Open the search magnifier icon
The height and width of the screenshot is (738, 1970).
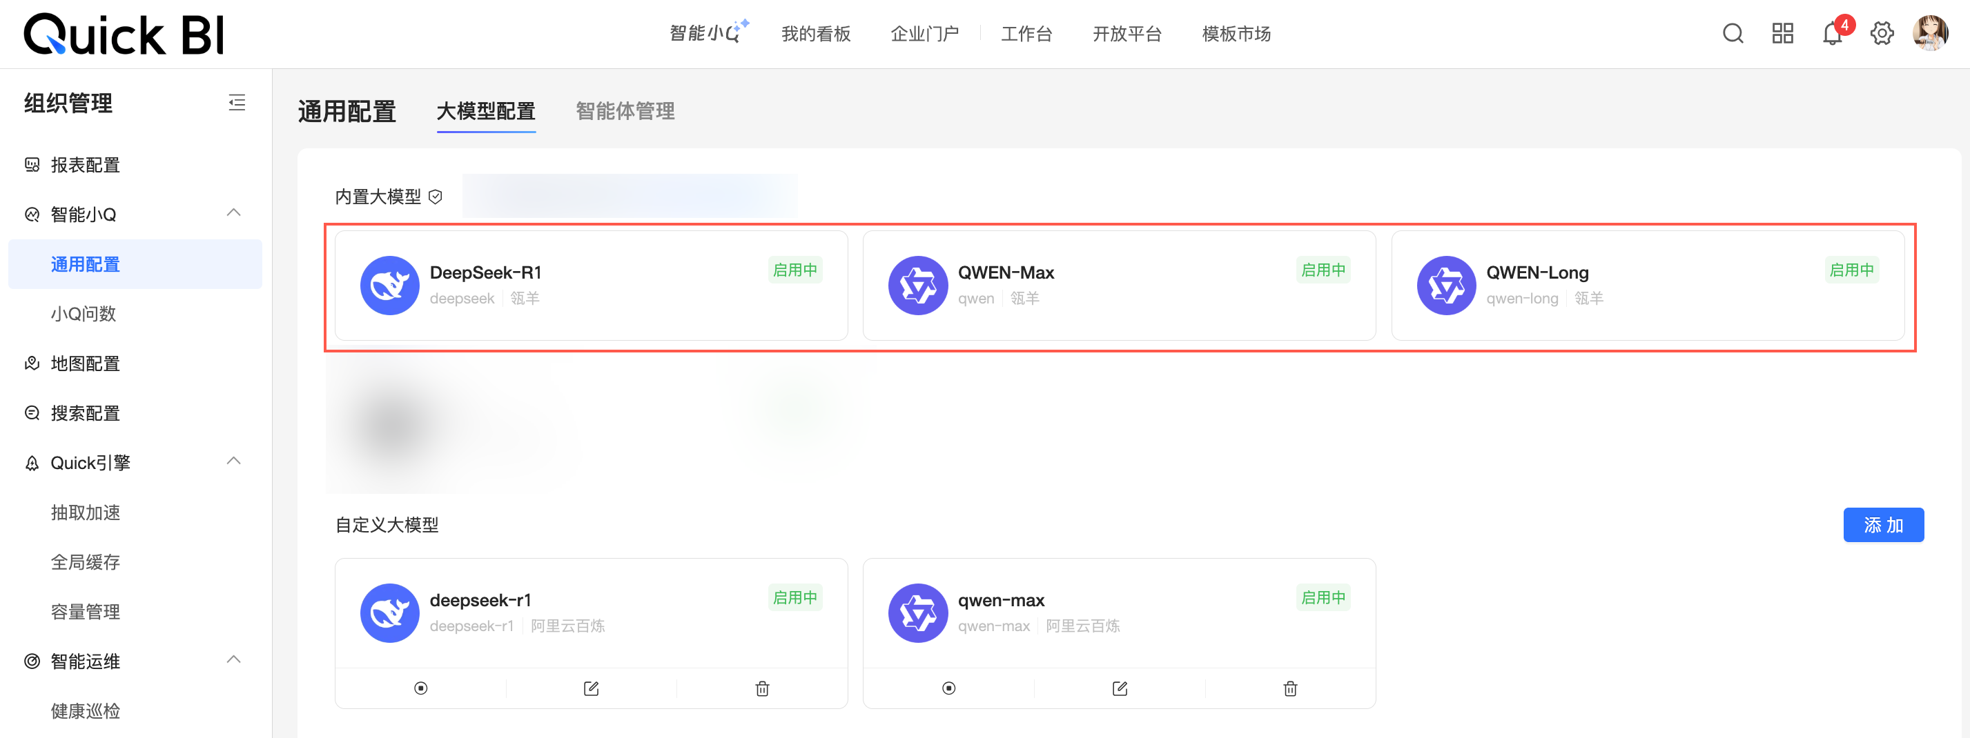coord(1733,34)
